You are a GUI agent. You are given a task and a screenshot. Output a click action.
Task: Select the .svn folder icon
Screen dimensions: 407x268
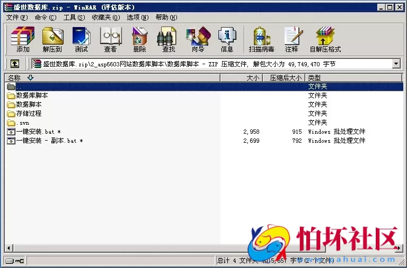11,123
